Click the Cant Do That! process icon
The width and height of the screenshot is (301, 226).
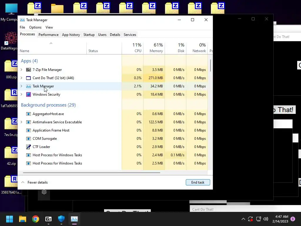click(29, 78)
